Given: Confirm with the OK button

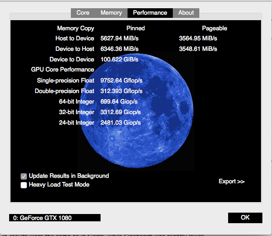Looking at the screenshot, I should point(245,218).
